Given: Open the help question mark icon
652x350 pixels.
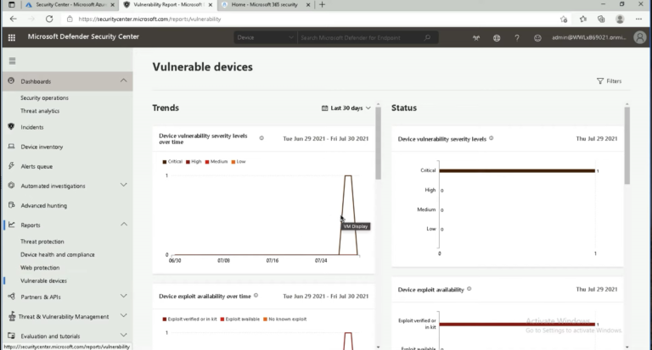Looking at the screenshot, I should (x=517, y=38).
